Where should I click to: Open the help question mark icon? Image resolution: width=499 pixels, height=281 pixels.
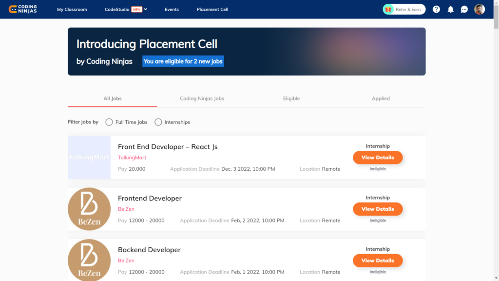pos(436,9)
